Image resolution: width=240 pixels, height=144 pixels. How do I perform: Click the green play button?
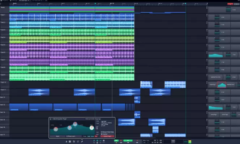[x=116, y=140]
